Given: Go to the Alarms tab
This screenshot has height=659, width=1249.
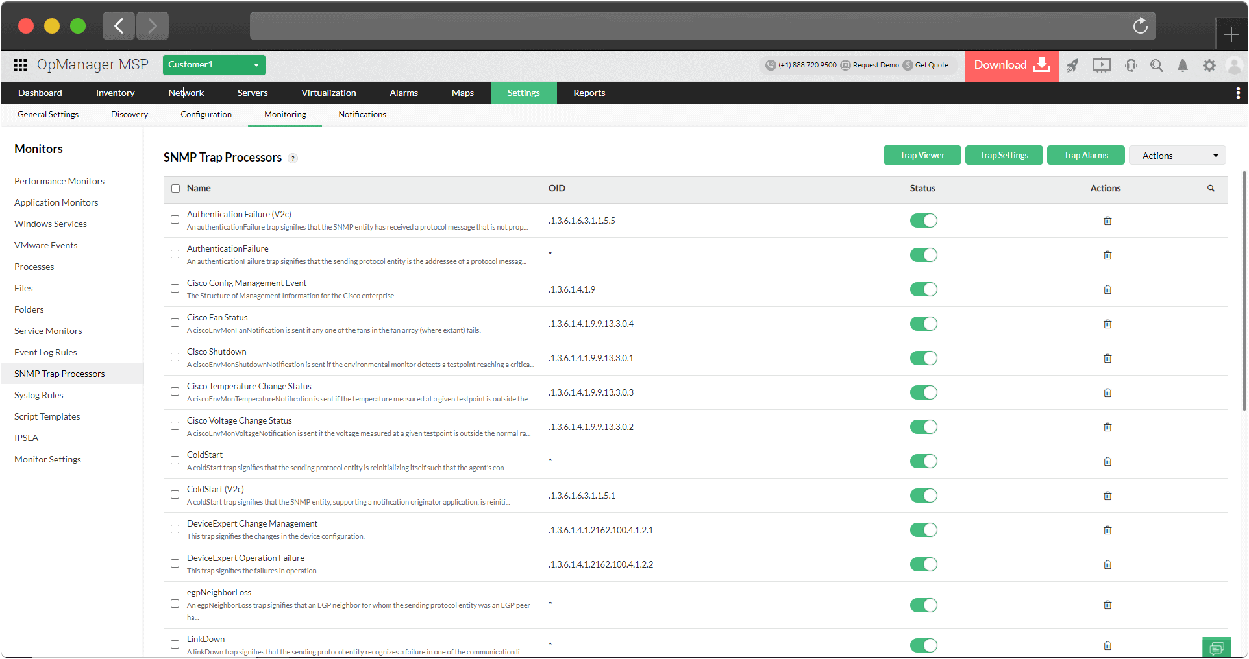Looking at the screenshot, I should pyautogui.click(x=404, y=93).
